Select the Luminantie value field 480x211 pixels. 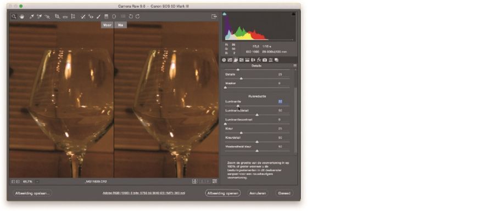point(280,102)
